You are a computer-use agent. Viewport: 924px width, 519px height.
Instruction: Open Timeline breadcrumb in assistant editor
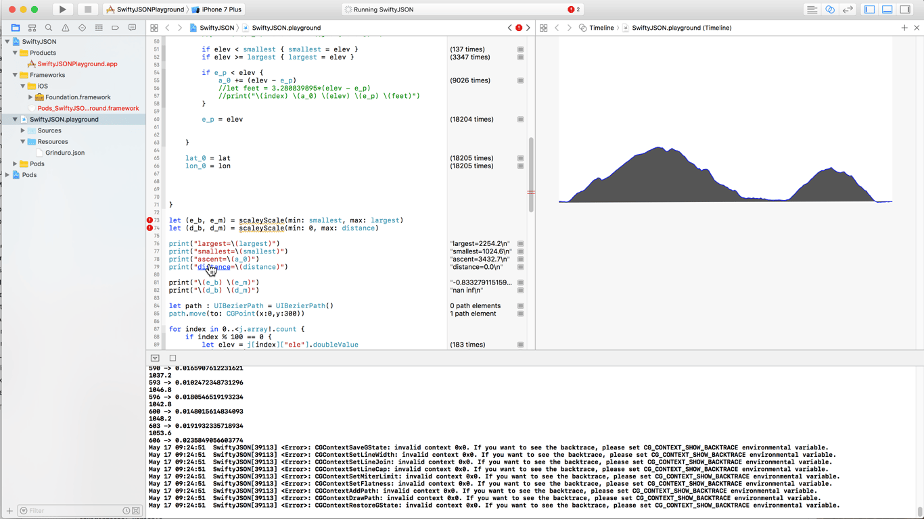click(x=597, y=28)
